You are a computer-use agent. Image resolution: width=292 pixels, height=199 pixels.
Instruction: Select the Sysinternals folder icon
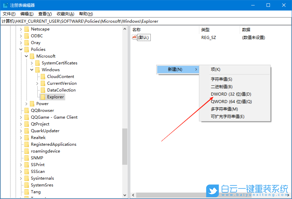coord(26,178)
